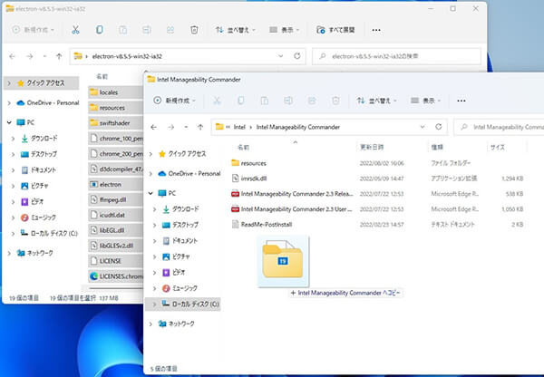Click 新規作成 in electron window toolbar
The height and width of the screenshot is (377, 544).
tap(34, 30)
